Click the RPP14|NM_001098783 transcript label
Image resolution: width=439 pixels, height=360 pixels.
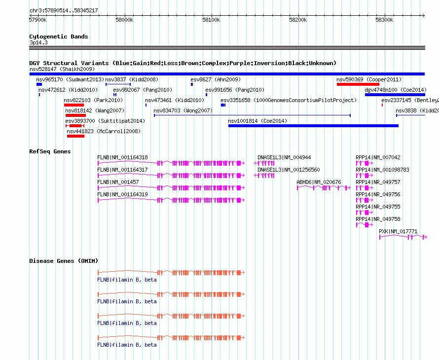(x=382, y=170)
